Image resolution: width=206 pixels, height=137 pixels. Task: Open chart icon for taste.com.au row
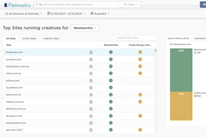point(91,95)
